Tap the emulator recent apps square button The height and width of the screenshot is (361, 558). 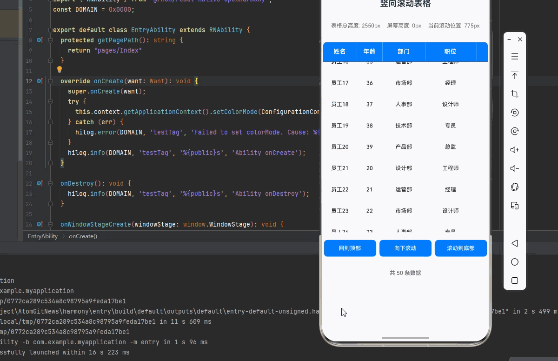pos(515,281)
